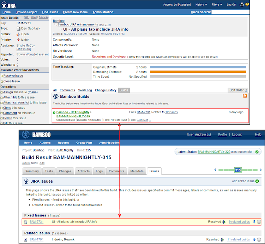Click Create New Issue menu item
The height and width of the screenshot is (244, 265).
(76, 12)
